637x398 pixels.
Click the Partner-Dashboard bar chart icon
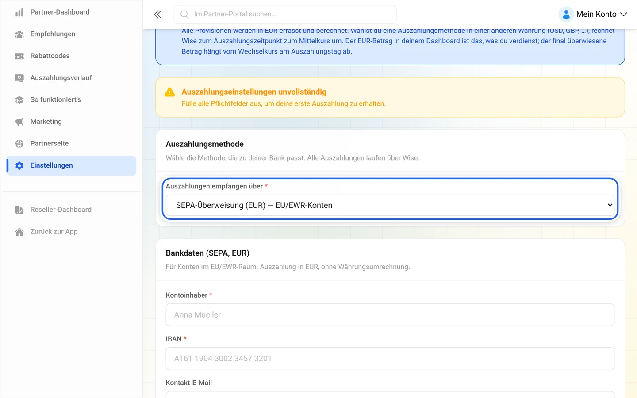point(19,12)
